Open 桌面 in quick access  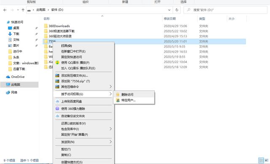pyautogui.click(x=16, y=28)
